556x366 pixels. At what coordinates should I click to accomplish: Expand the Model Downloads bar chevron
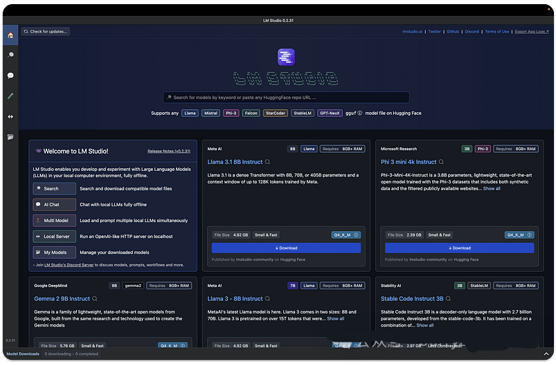(x=546, y=354)
